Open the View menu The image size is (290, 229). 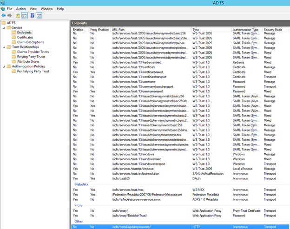[x=33, y=9]
